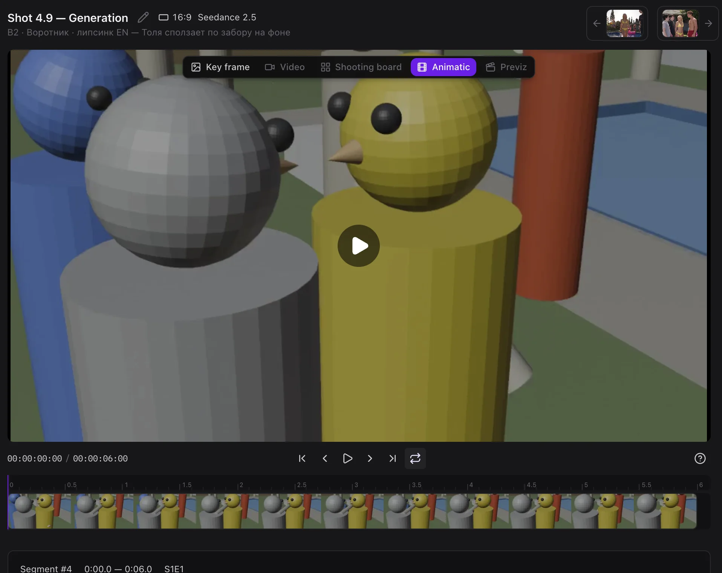Select the Animatic tab

pyautogui.click(x=444, y=67)
